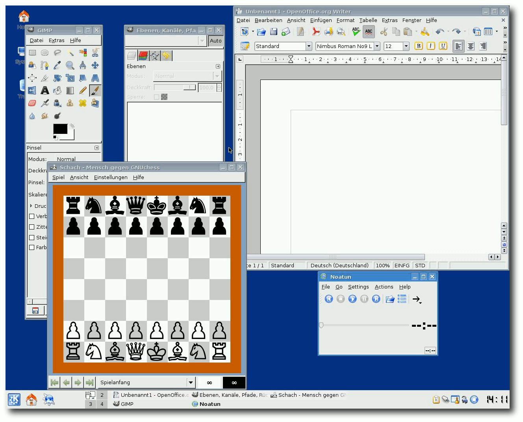Select GIMP's Rectangle Select tool

32,53
